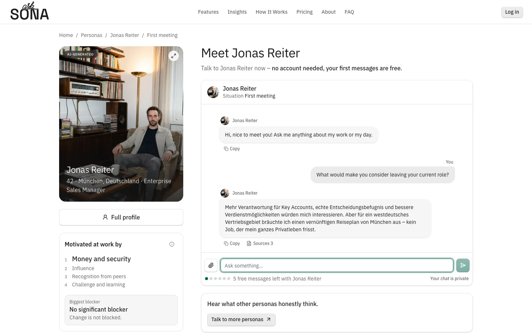Click the Ask Sona logo
532x333 pixels.
pyautogui.click(x=30, y=11)
